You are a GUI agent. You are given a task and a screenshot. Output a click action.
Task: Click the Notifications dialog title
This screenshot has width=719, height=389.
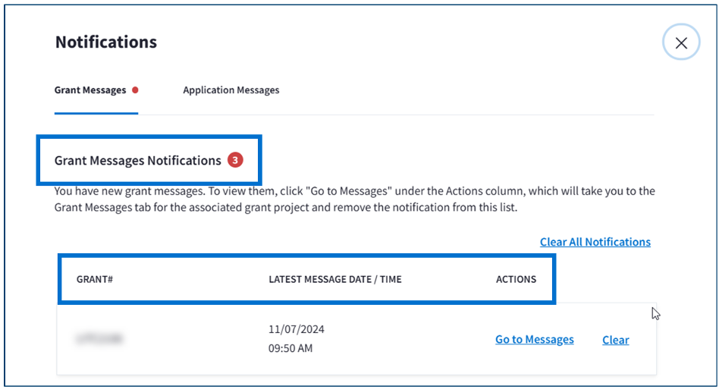(x=105, y=42)
